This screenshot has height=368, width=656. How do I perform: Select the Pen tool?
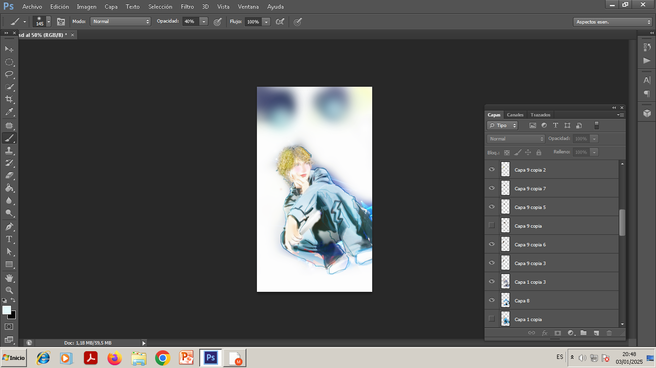tap(9, 226)
